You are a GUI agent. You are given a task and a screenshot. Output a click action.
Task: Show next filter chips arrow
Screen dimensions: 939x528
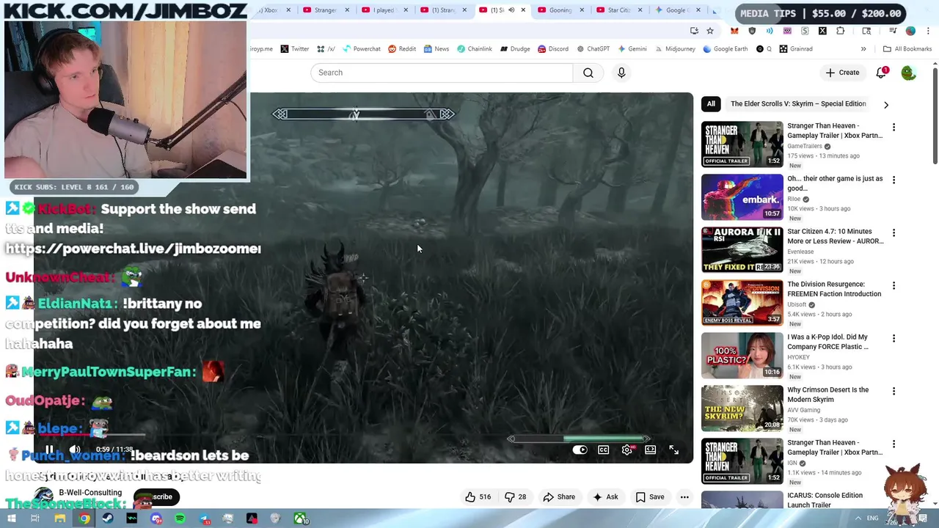[x=885, y=104]
